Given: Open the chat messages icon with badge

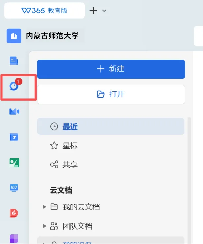Looking at the screenshot, I should (x=15, y=85).
